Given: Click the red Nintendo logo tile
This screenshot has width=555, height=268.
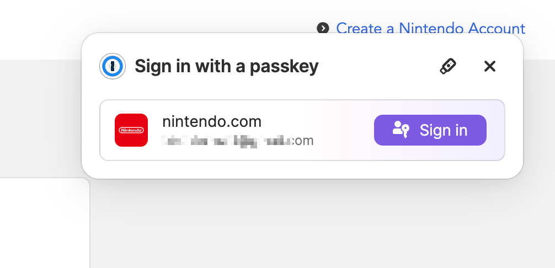Looking at the screenshot, I should pos(131,130).
